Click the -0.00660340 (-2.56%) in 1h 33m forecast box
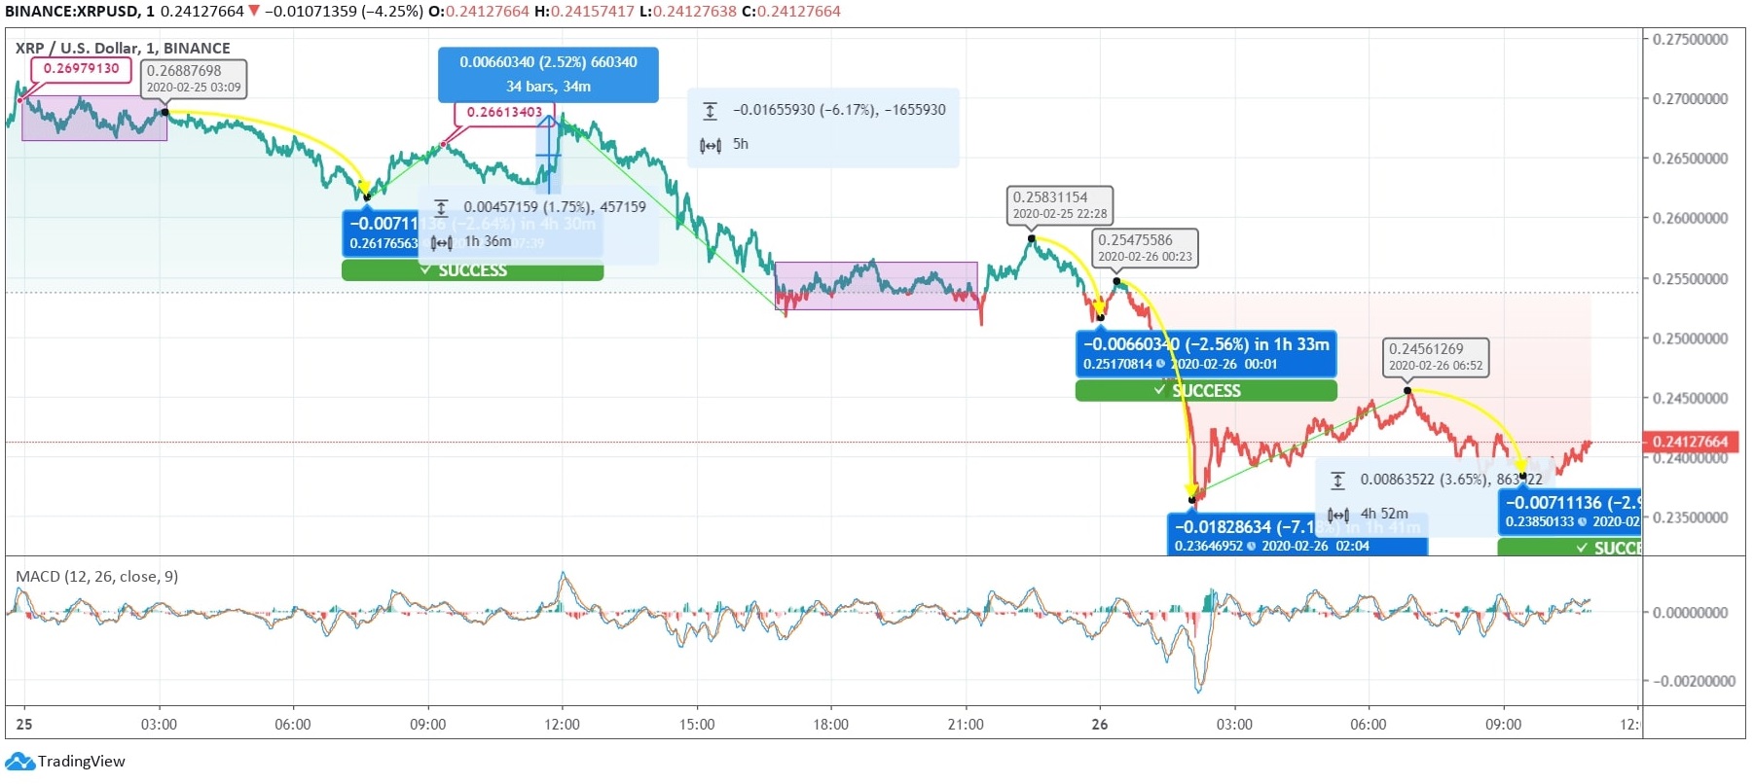The width and height of the screenshot is (1754, 784). [x=1206, y=353]
